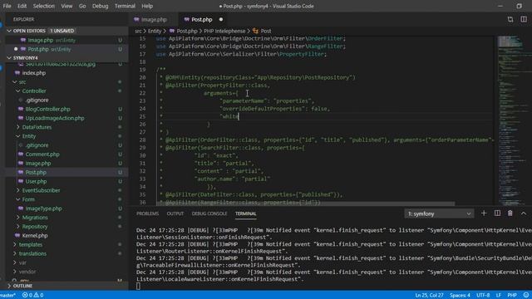Image resolution: width=532 pixels, height=299 pixels.
Task: Click PHP Intelephense in the breadcrumb
Action: [x=224, y=31]
